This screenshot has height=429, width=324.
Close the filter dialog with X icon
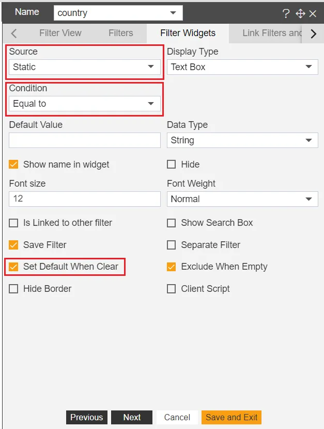tap(313, 13)
